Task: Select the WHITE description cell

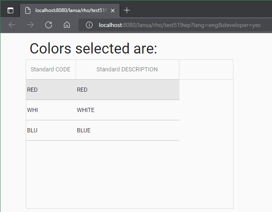Action: [x=127, y=110]
